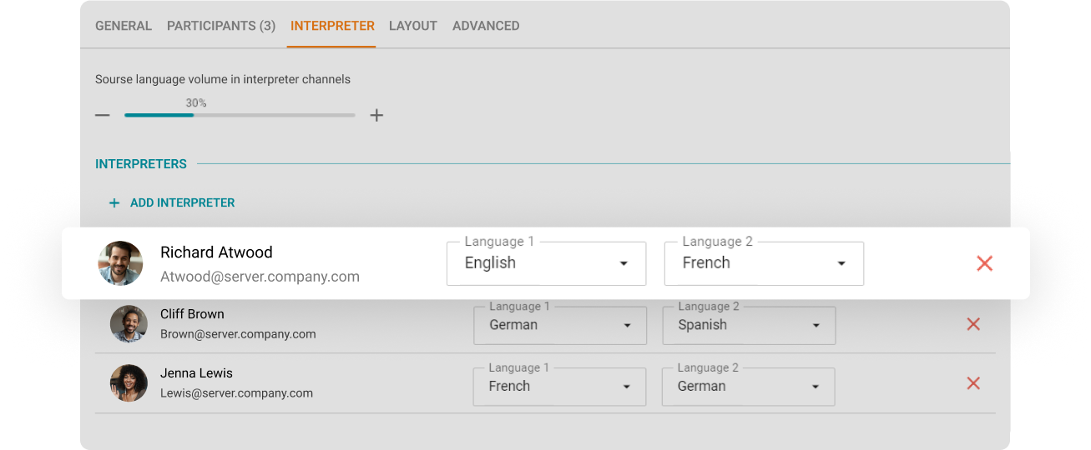1091x450 pixels.
Task: Expand Cliff Brown's Language 2 Spanish dropdown
Action: click(749, 325)
